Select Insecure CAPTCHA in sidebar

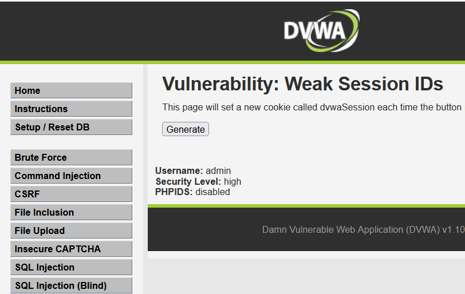71,249
